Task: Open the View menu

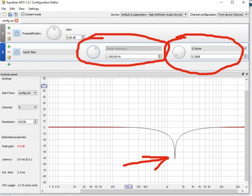Action: [x=21, y=9]
